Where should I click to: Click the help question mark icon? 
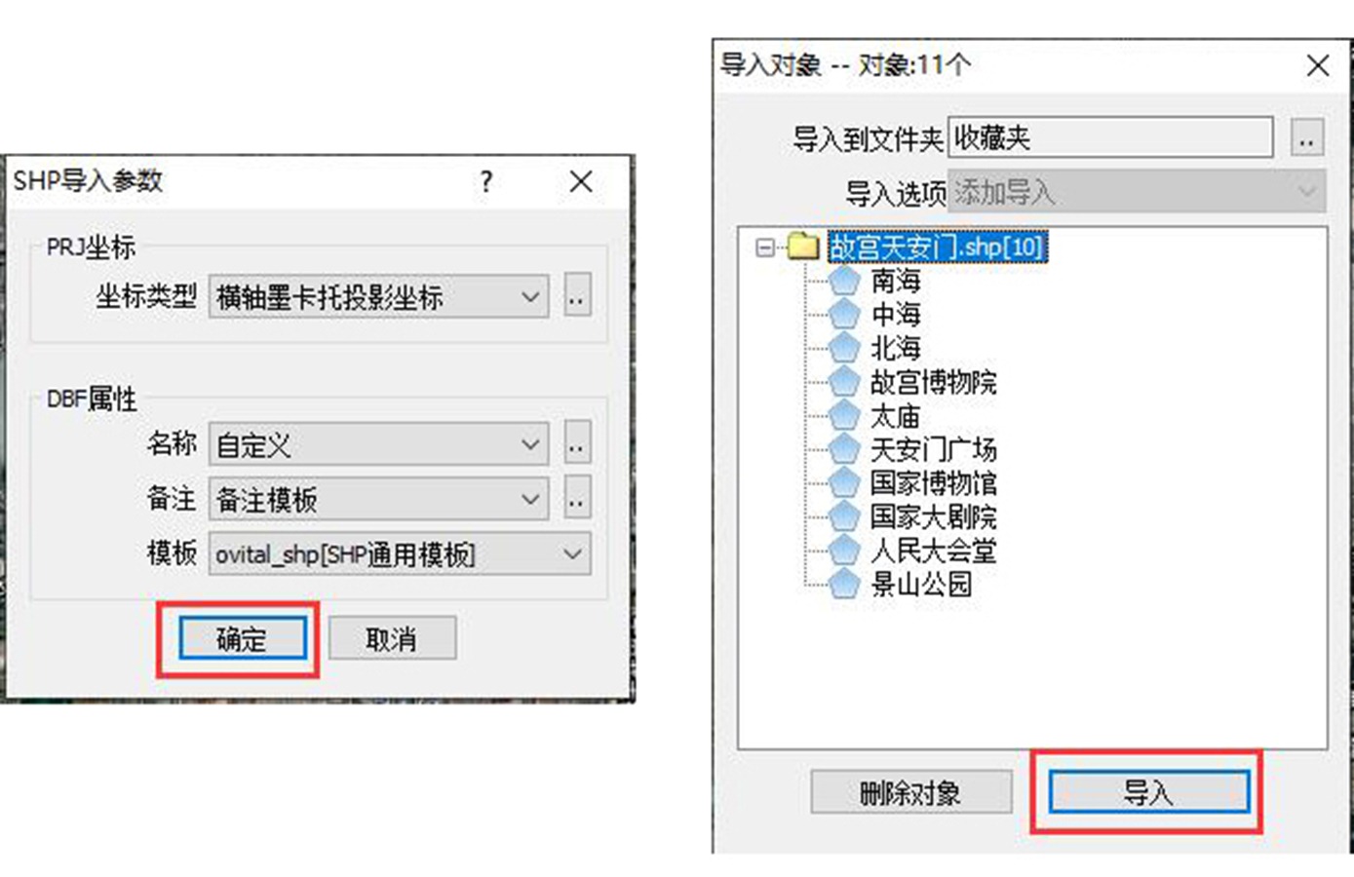point(486,181)
